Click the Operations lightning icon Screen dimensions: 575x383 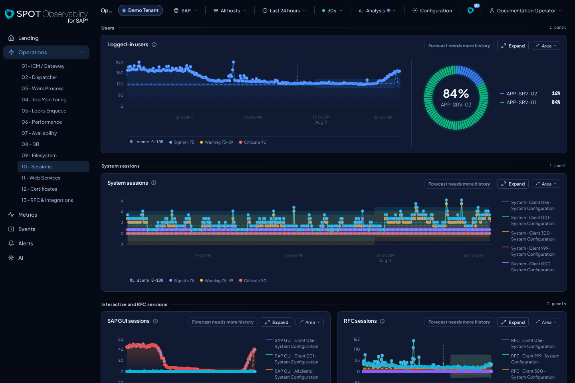(11, 52)
